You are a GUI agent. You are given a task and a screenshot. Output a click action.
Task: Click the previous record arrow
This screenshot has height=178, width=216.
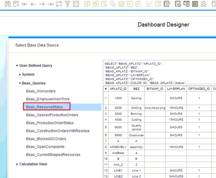pos(33,4)
